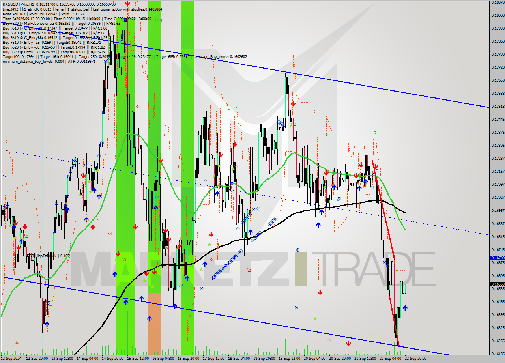505x363 pixels.
Task: Click the 0.16255 price axis label
Action: [498, 341]
